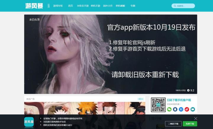Click the rating circle icon beside 9.2
The height and width of the screenshot is (129, 213).
coord(188,90)
